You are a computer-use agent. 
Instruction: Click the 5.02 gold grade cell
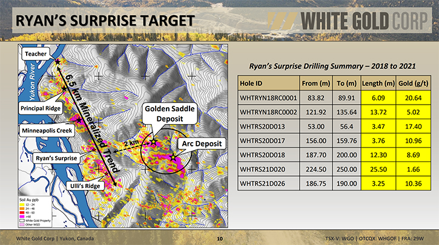coord(413,112)
